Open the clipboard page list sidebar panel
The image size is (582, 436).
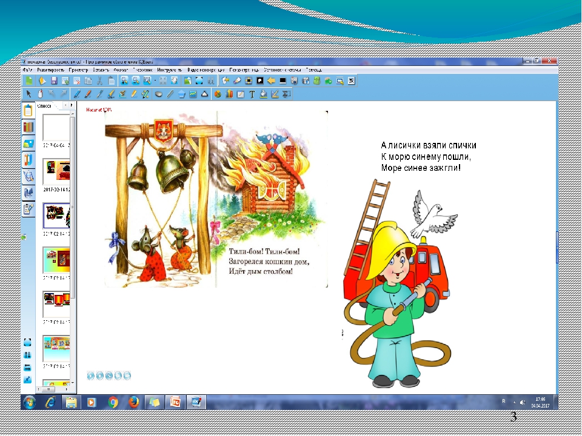28,110
